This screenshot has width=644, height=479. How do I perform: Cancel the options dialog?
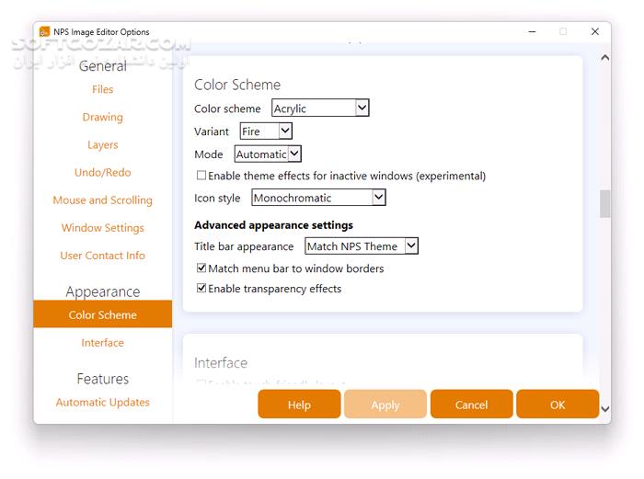click(x=471, y=405)
